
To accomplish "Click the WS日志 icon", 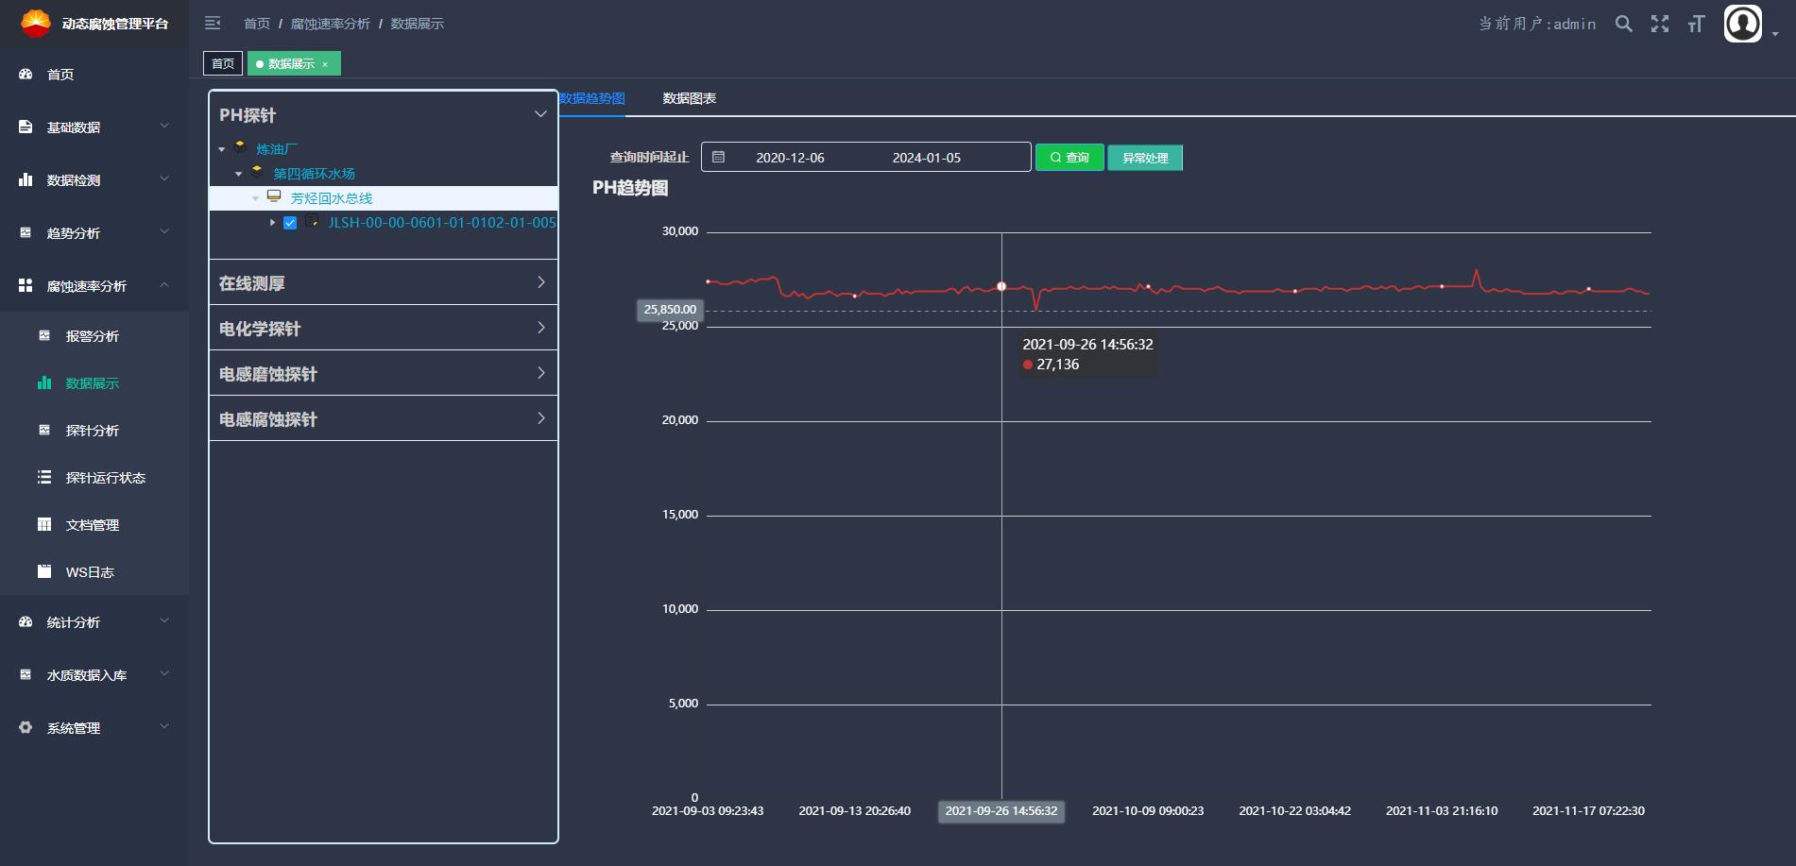I will [44, 571].
